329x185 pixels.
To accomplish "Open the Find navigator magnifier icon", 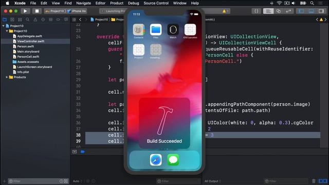I will (27, 20).
